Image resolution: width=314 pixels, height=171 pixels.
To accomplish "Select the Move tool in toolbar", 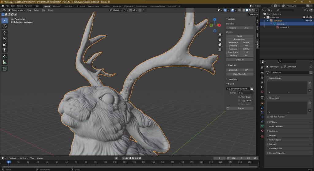I will click(x=5, y=32).
